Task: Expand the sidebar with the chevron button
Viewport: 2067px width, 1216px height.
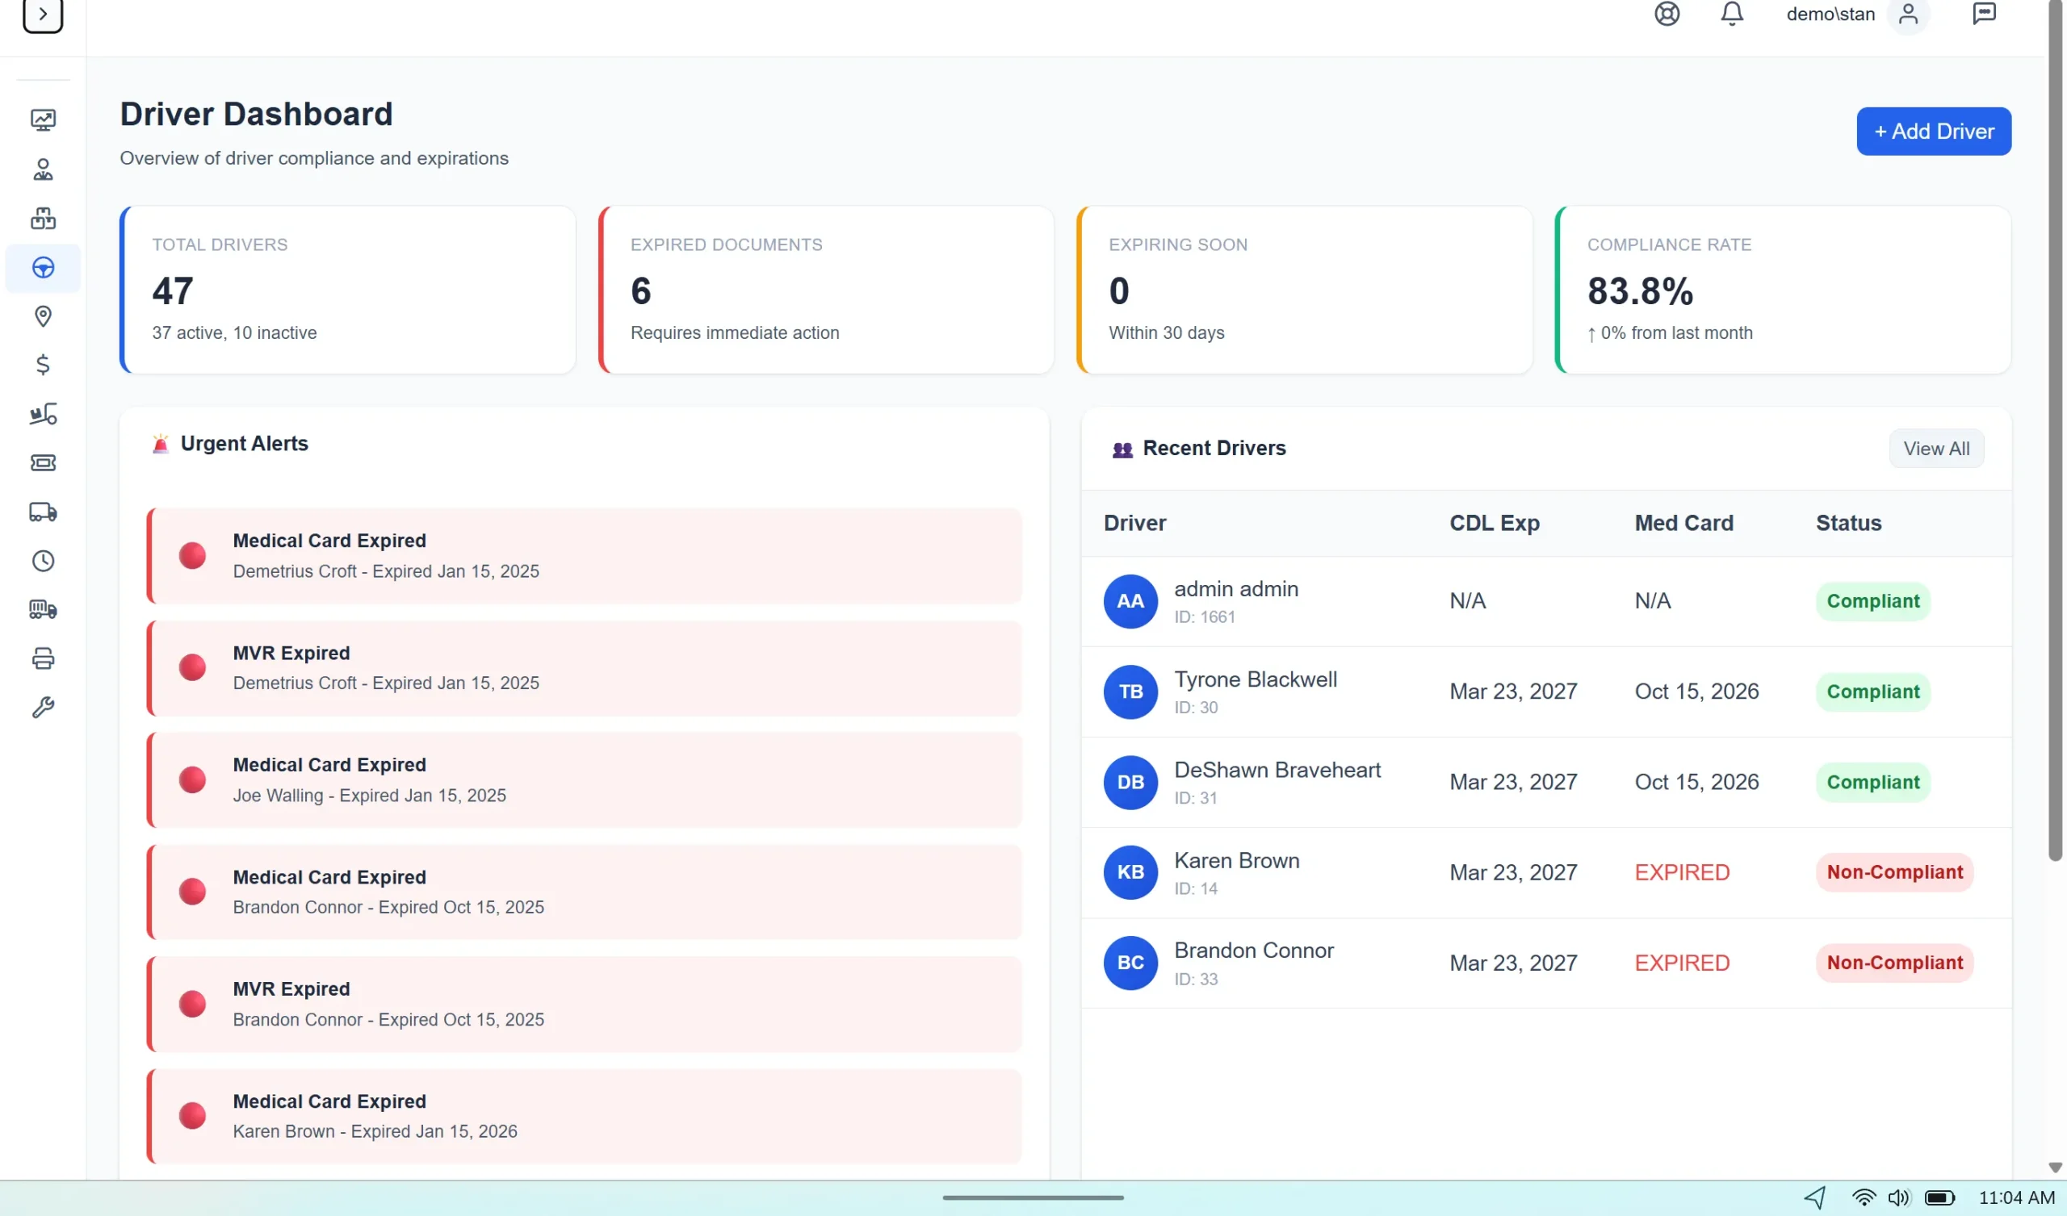Action: click(x=42, y=14)
